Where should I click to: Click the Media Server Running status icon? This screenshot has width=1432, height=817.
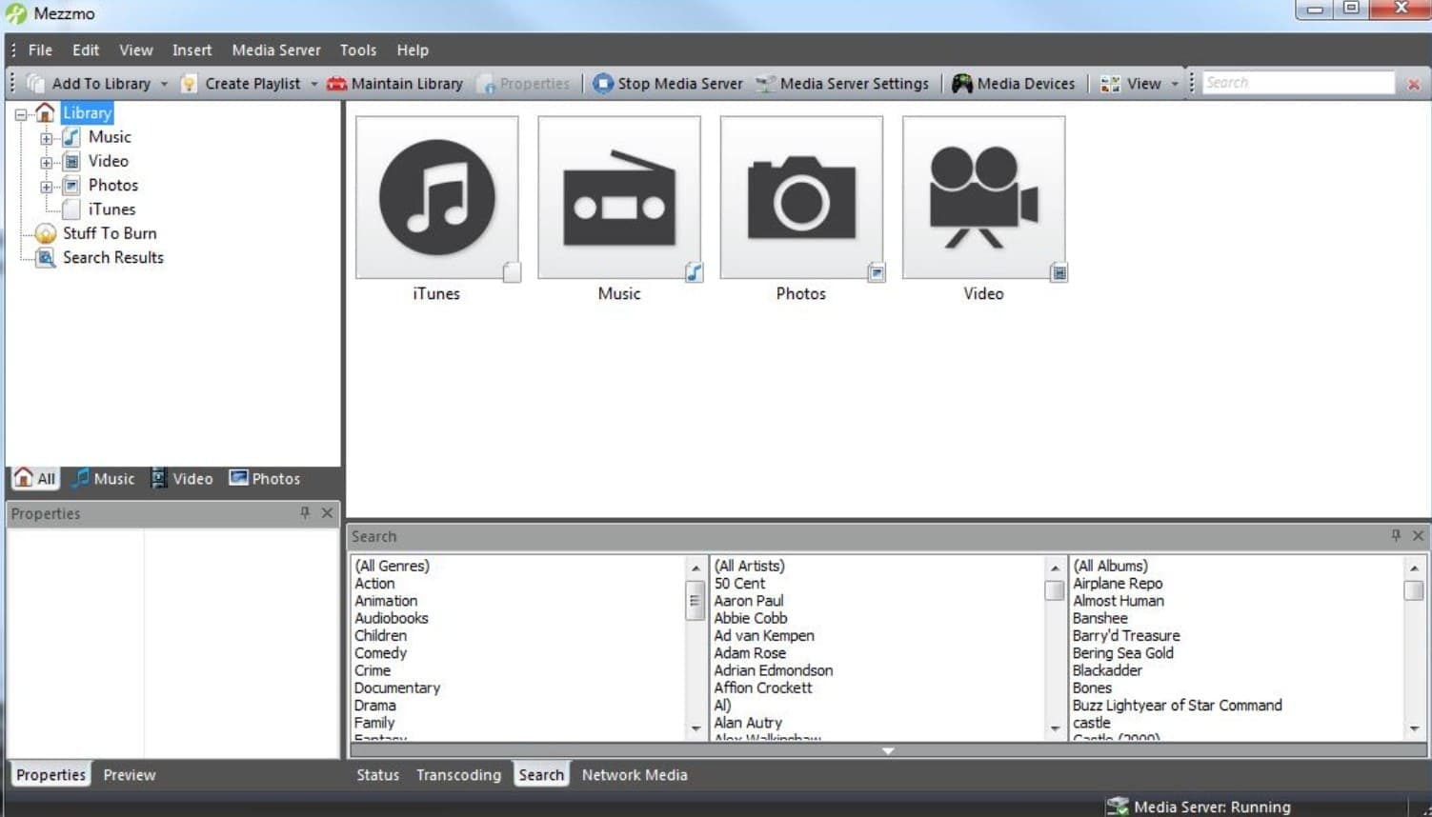point(1118,807)
